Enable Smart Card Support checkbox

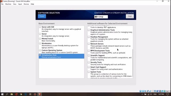point(89,67)
